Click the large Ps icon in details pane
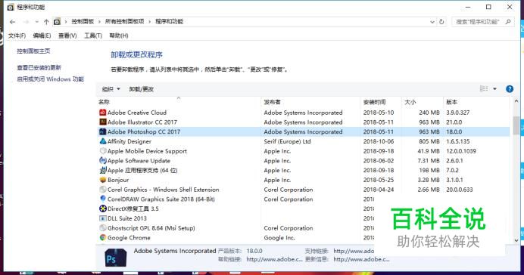524x275 pixels. (116, 258)
